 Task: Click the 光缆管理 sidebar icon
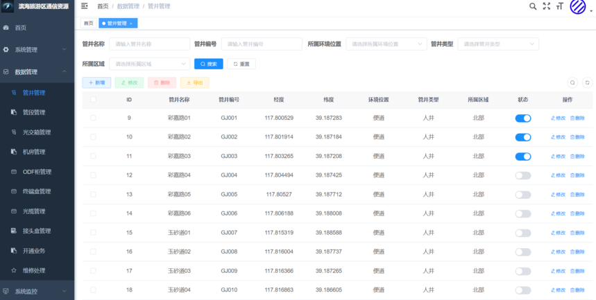(14, 211)
